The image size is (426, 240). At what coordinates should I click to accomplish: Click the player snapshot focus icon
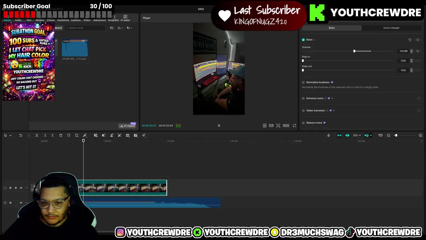pyautogui.click(x=278, y=126)
